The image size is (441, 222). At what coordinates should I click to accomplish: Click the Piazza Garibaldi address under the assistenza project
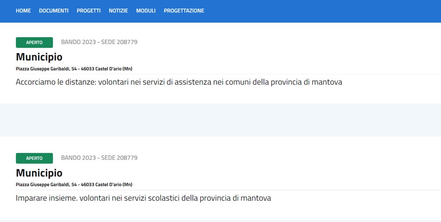coord(74,69)
